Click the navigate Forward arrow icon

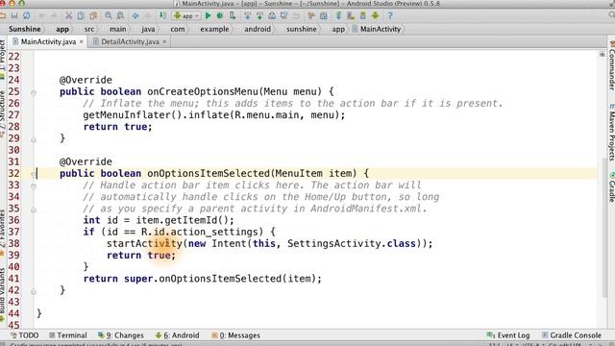click(x=148, y=15)
